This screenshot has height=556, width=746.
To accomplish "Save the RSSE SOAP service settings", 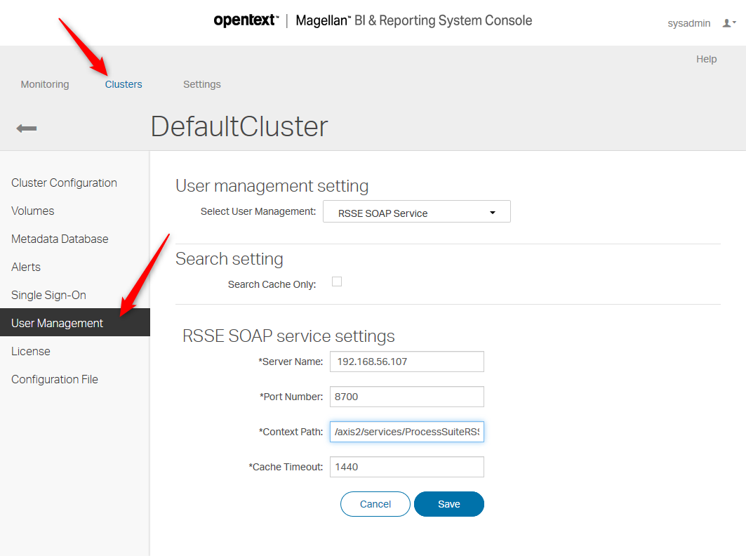I will click(x=448, y=504).
